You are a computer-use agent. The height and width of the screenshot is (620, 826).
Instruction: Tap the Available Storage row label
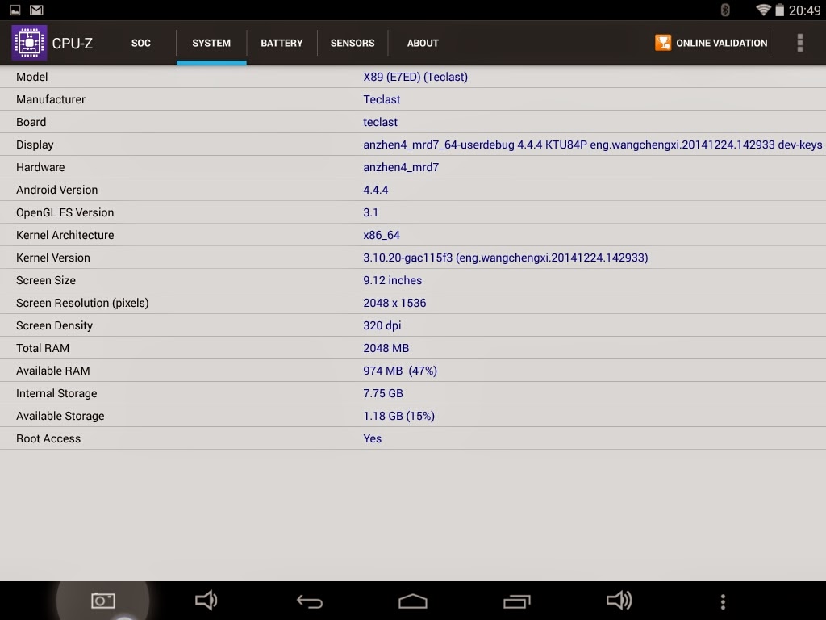(60, 416)
